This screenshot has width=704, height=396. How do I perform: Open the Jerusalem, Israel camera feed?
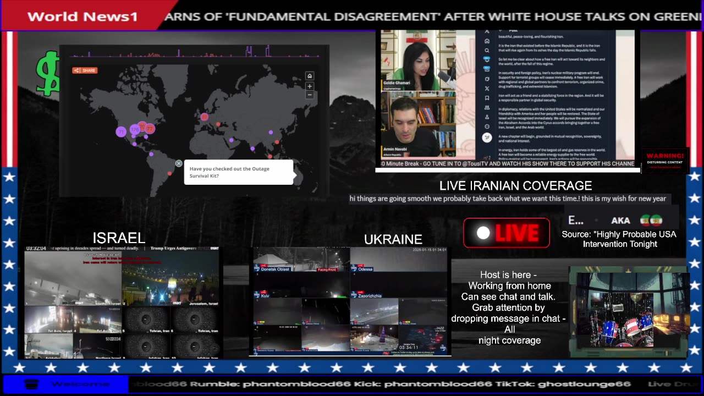click(x=170, y=278)
